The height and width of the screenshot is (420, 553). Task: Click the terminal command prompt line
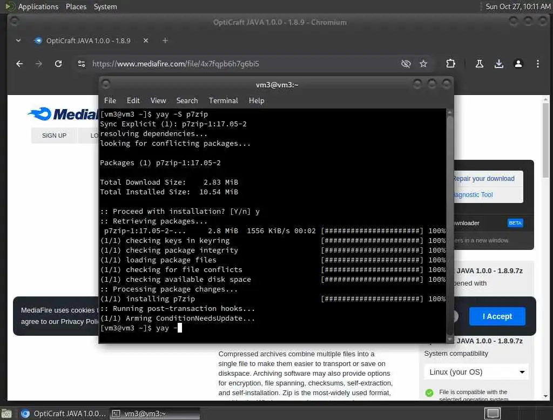(x=141, y=328)
